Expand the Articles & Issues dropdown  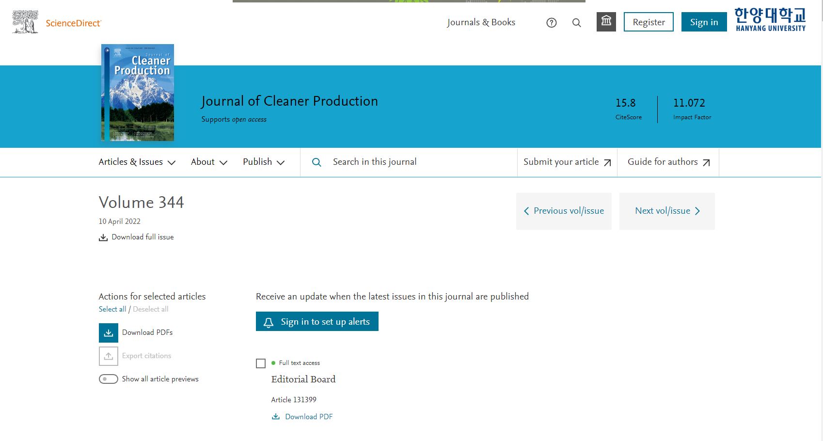click(137, 162)
